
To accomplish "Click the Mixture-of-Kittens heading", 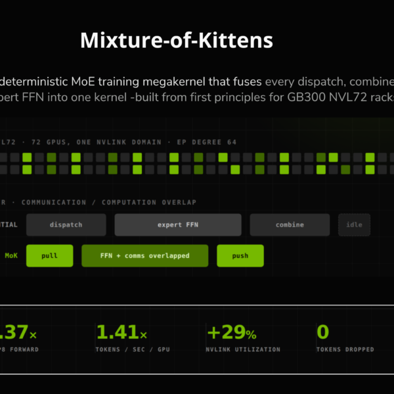I will coord(177,40).
